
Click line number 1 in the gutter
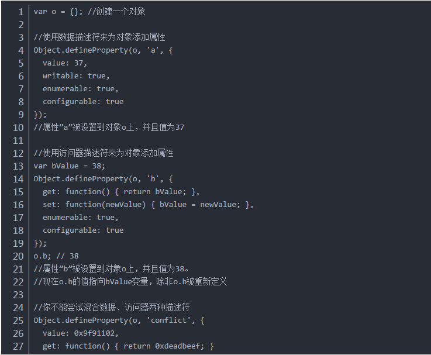coord(21,12)
